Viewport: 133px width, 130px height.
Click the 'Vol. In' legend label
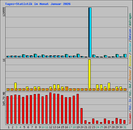130,105
